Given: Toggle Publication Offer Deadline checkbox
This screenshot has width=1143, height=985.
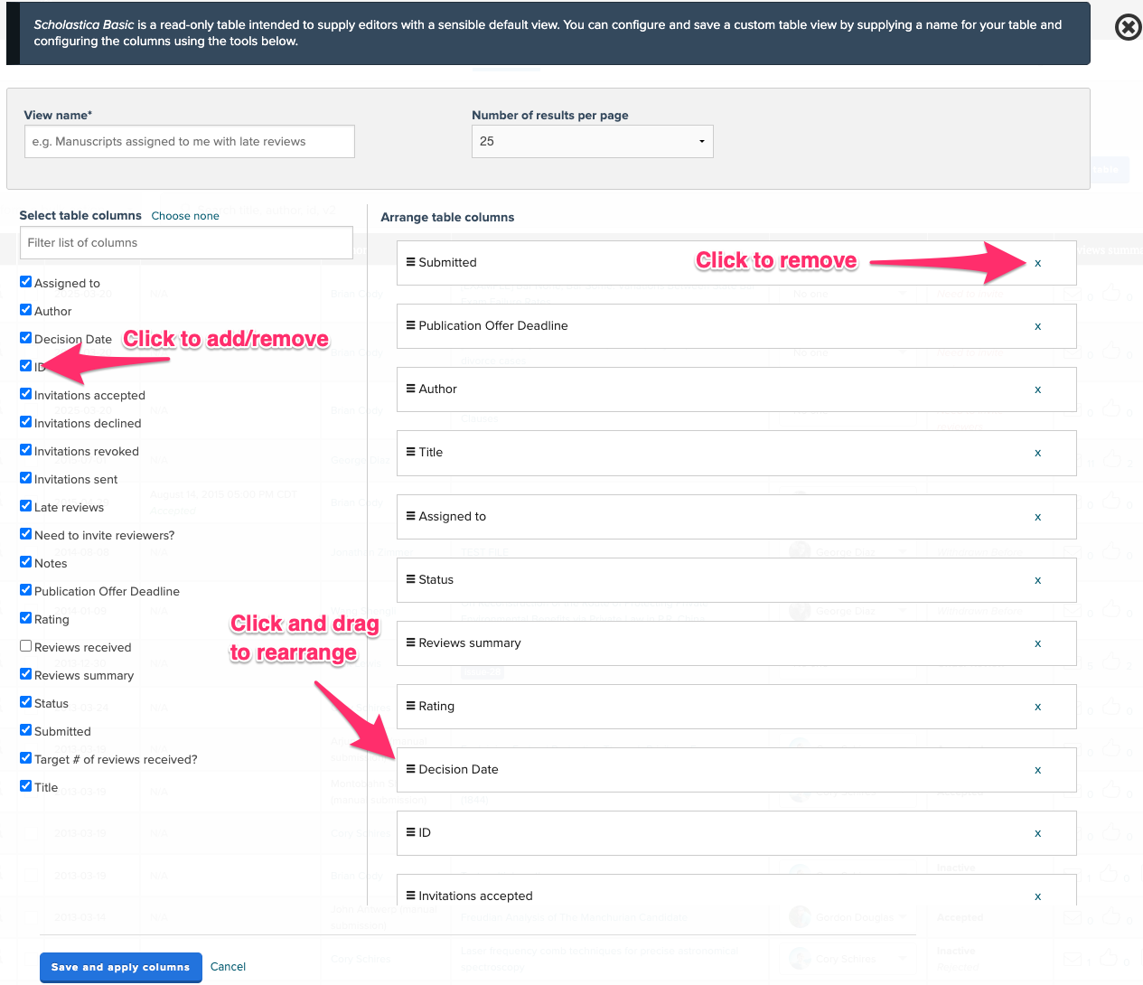Looking at the screenshot, I should coord(26,590).
